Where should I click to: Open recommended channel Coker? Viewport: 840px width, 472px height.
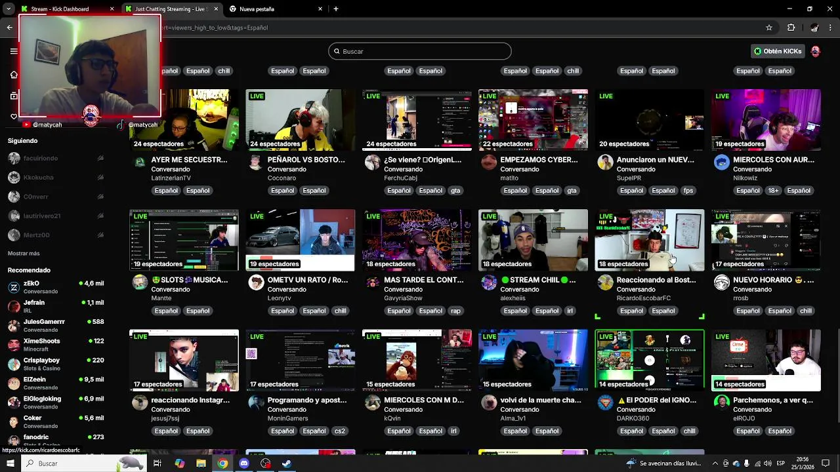(56, 422)
